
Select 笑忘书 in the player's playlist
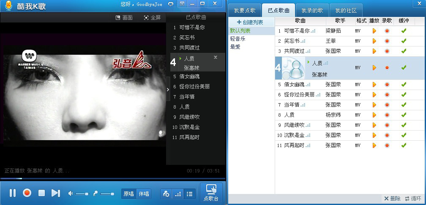(x=187, y=38)
